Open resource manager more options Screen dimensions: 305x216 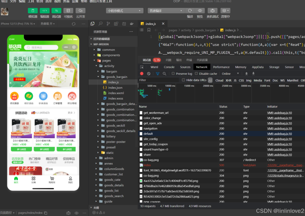[x=131, y=32]
